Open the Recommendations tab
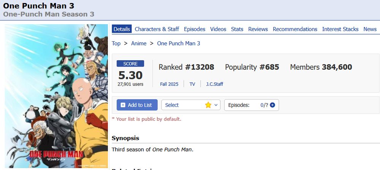The height and width of the screenshot is (170, 380). point(295,29)
